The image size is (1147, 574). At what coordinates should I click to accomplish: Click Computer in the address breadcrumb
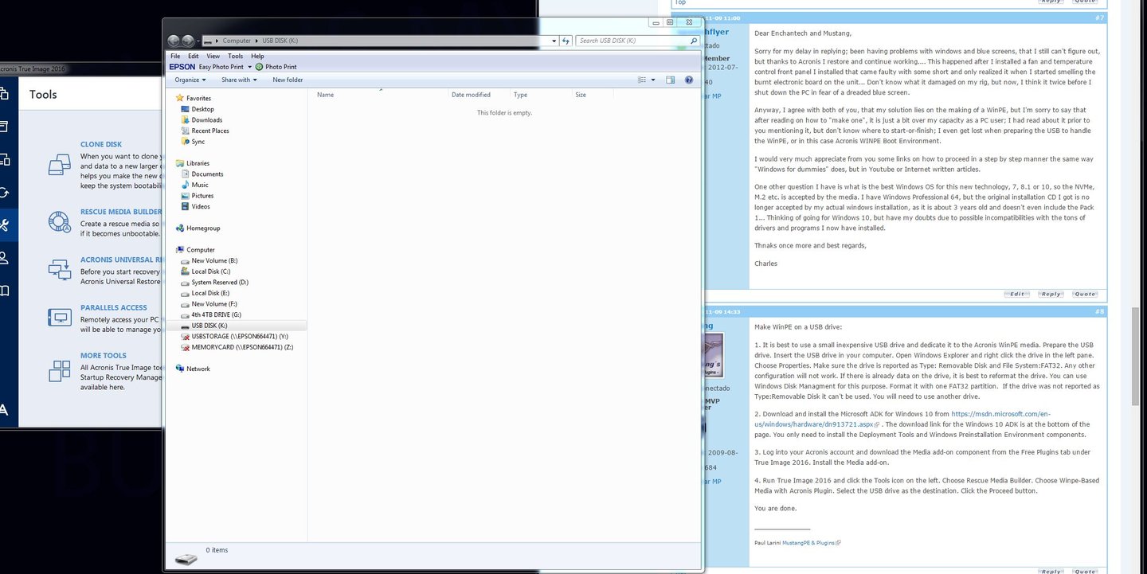(237, 41)
